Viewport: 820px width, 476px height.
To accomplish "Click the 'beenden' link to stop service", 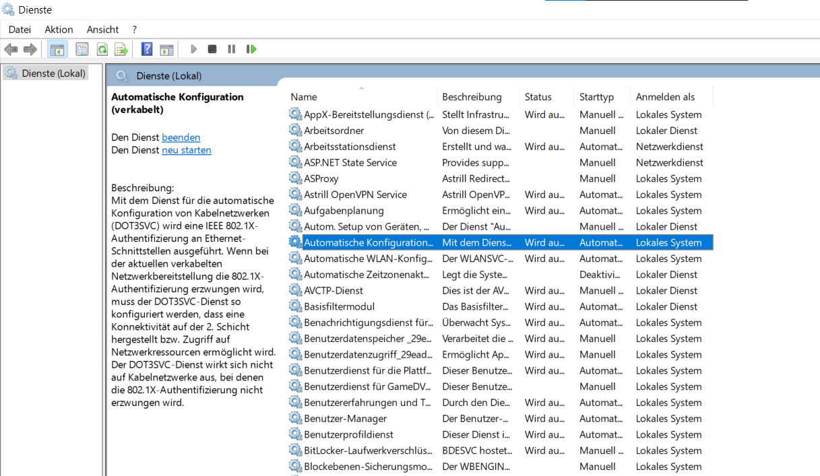I will [x=181, y=137].
